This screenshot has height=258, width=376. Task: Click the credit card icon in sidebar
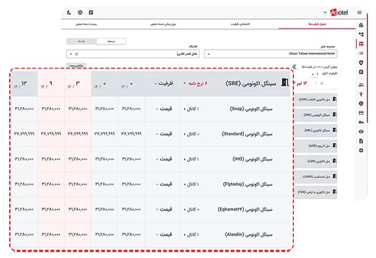361,113
